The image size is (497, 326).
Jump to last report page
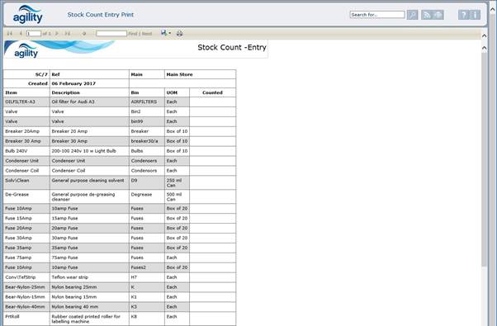coord(68,33)
